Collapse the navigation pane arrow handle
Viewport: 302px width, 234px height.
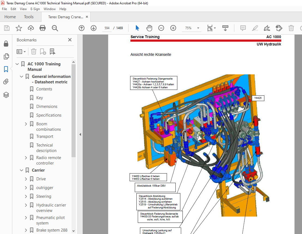[80, 134]
